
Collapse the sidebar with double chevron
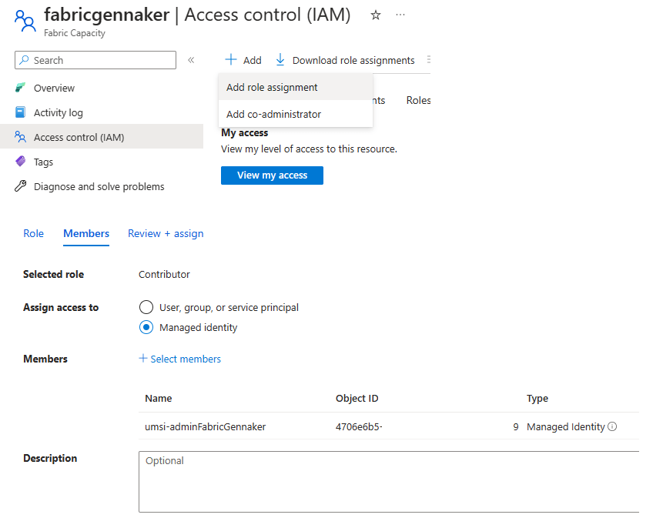191,60
